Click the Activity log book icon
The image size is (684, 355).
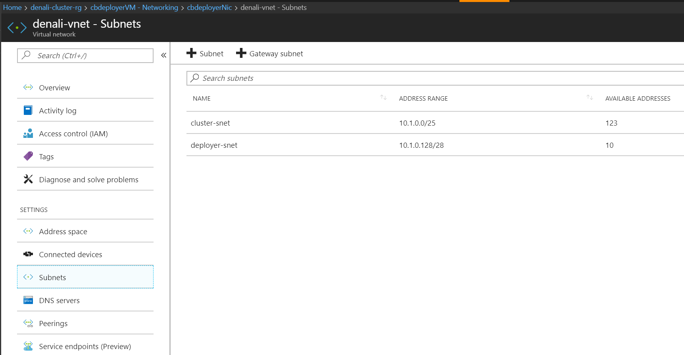(28, 110)
